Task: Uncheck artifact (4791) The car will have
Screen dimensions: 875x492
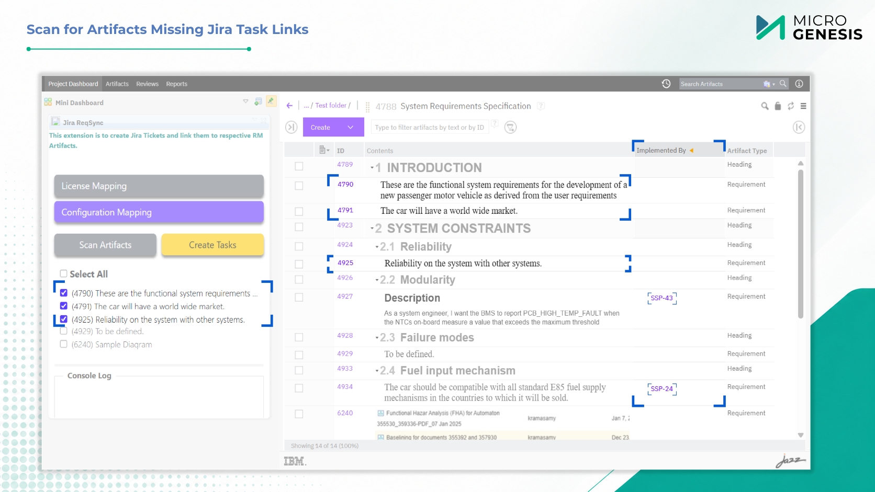Action: click(x=64, y=306)
